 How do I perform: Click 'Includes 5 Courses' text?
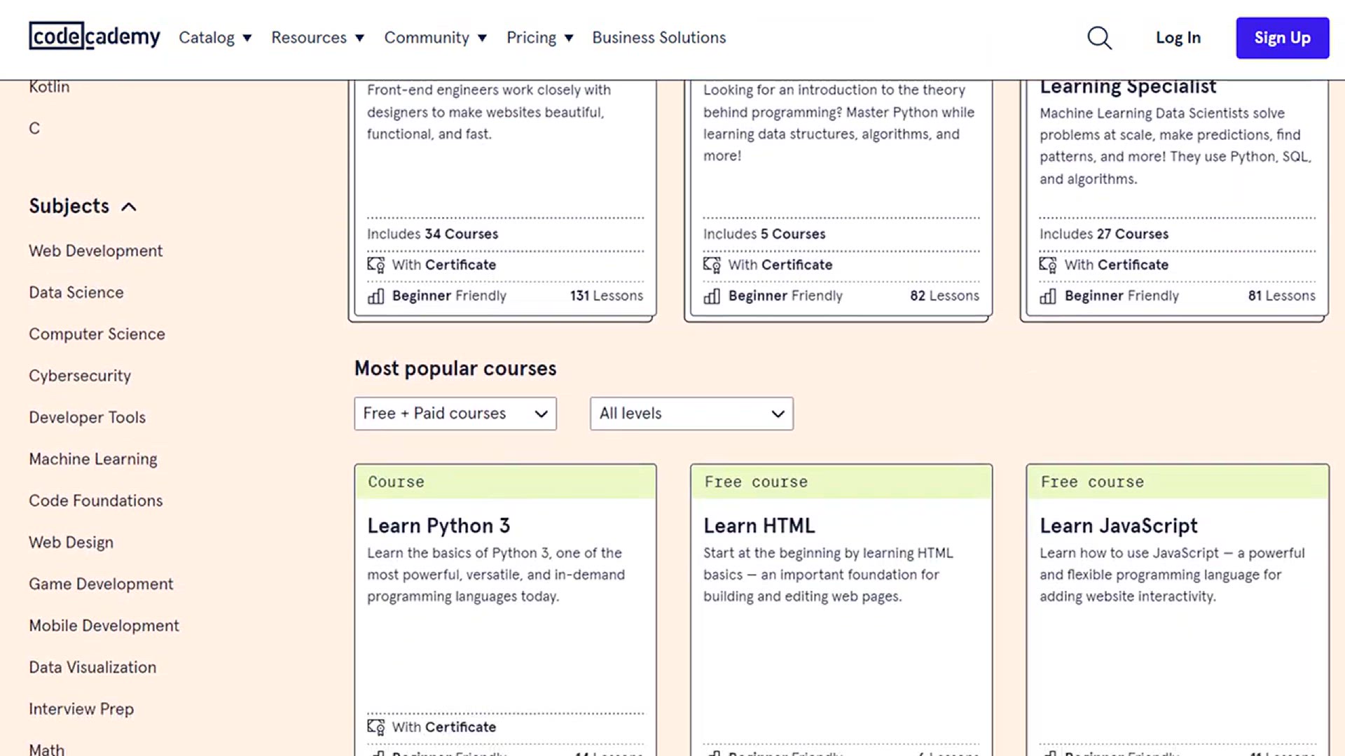click(764, 234)
